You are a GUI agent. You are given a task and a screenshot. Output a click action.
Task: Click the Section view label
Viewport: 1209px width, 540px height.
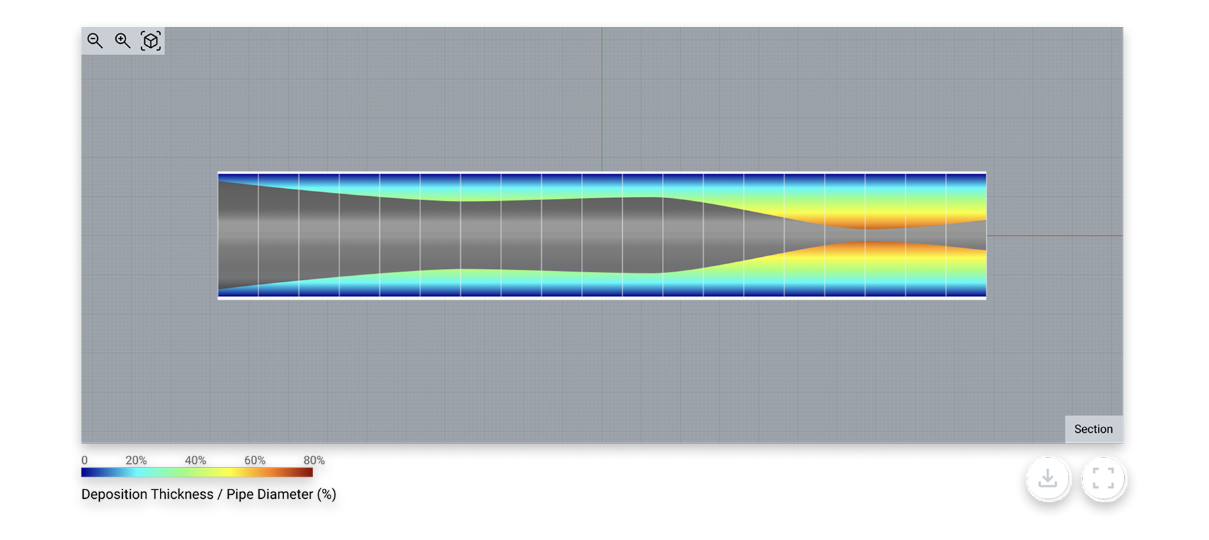[1094, 429]
